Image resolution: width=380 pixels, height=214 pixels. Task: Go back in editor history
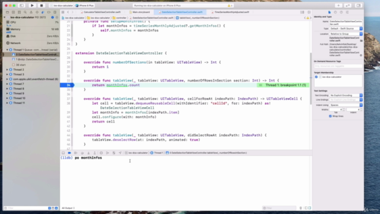pyautogui.click(x=68, y=12)
